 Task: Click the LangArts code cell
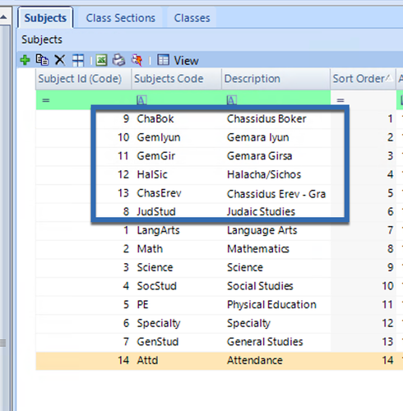(176, 230)
